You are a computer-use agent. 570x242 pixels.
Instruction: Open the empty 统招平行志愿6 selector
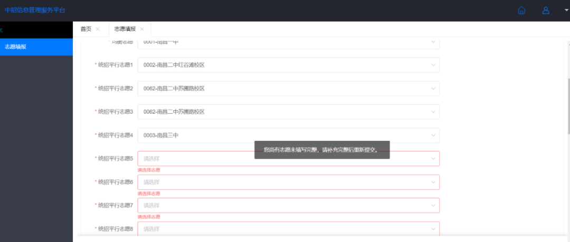tap(288, 182)
